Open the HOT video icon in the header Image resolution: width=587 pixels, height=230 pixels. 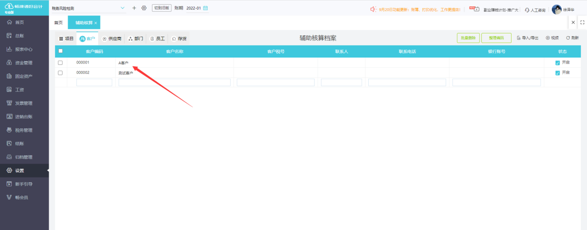(x=473, y=8)
